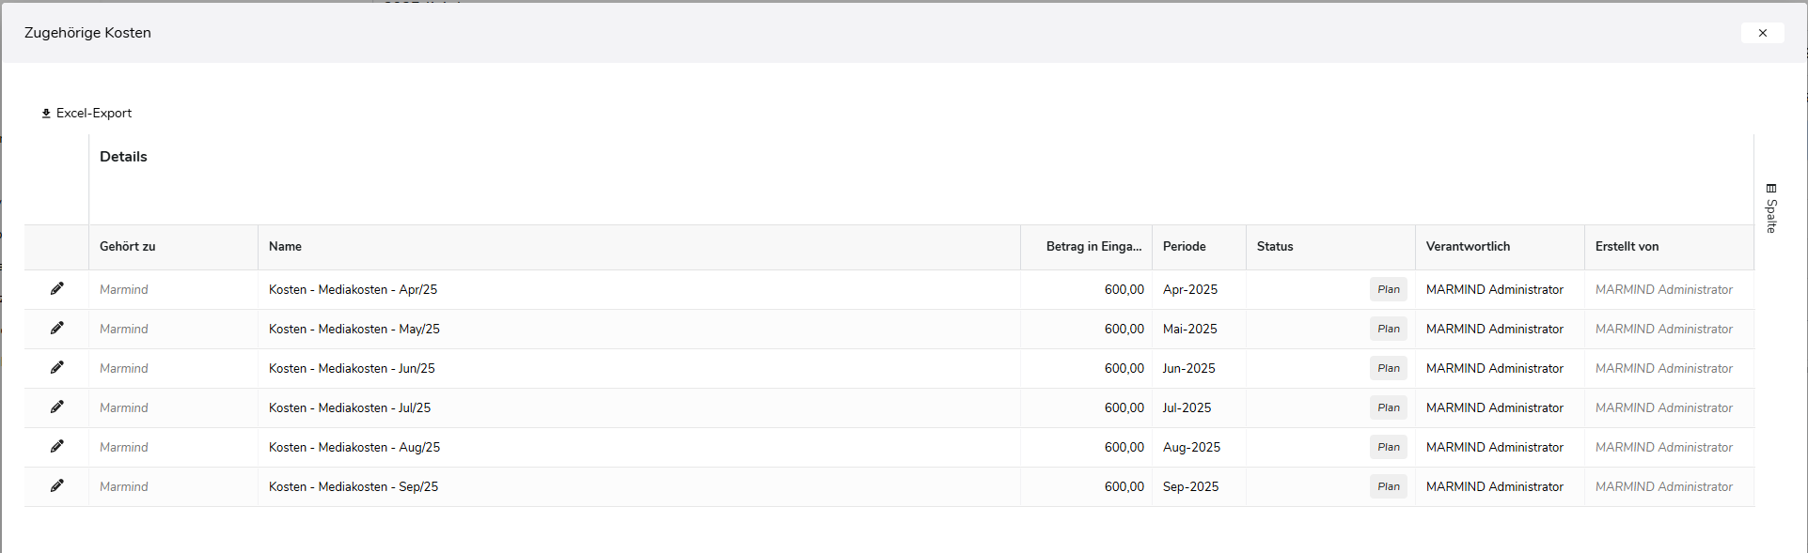Click the edit pencil for Mediakosten May/25

(57, 329)
